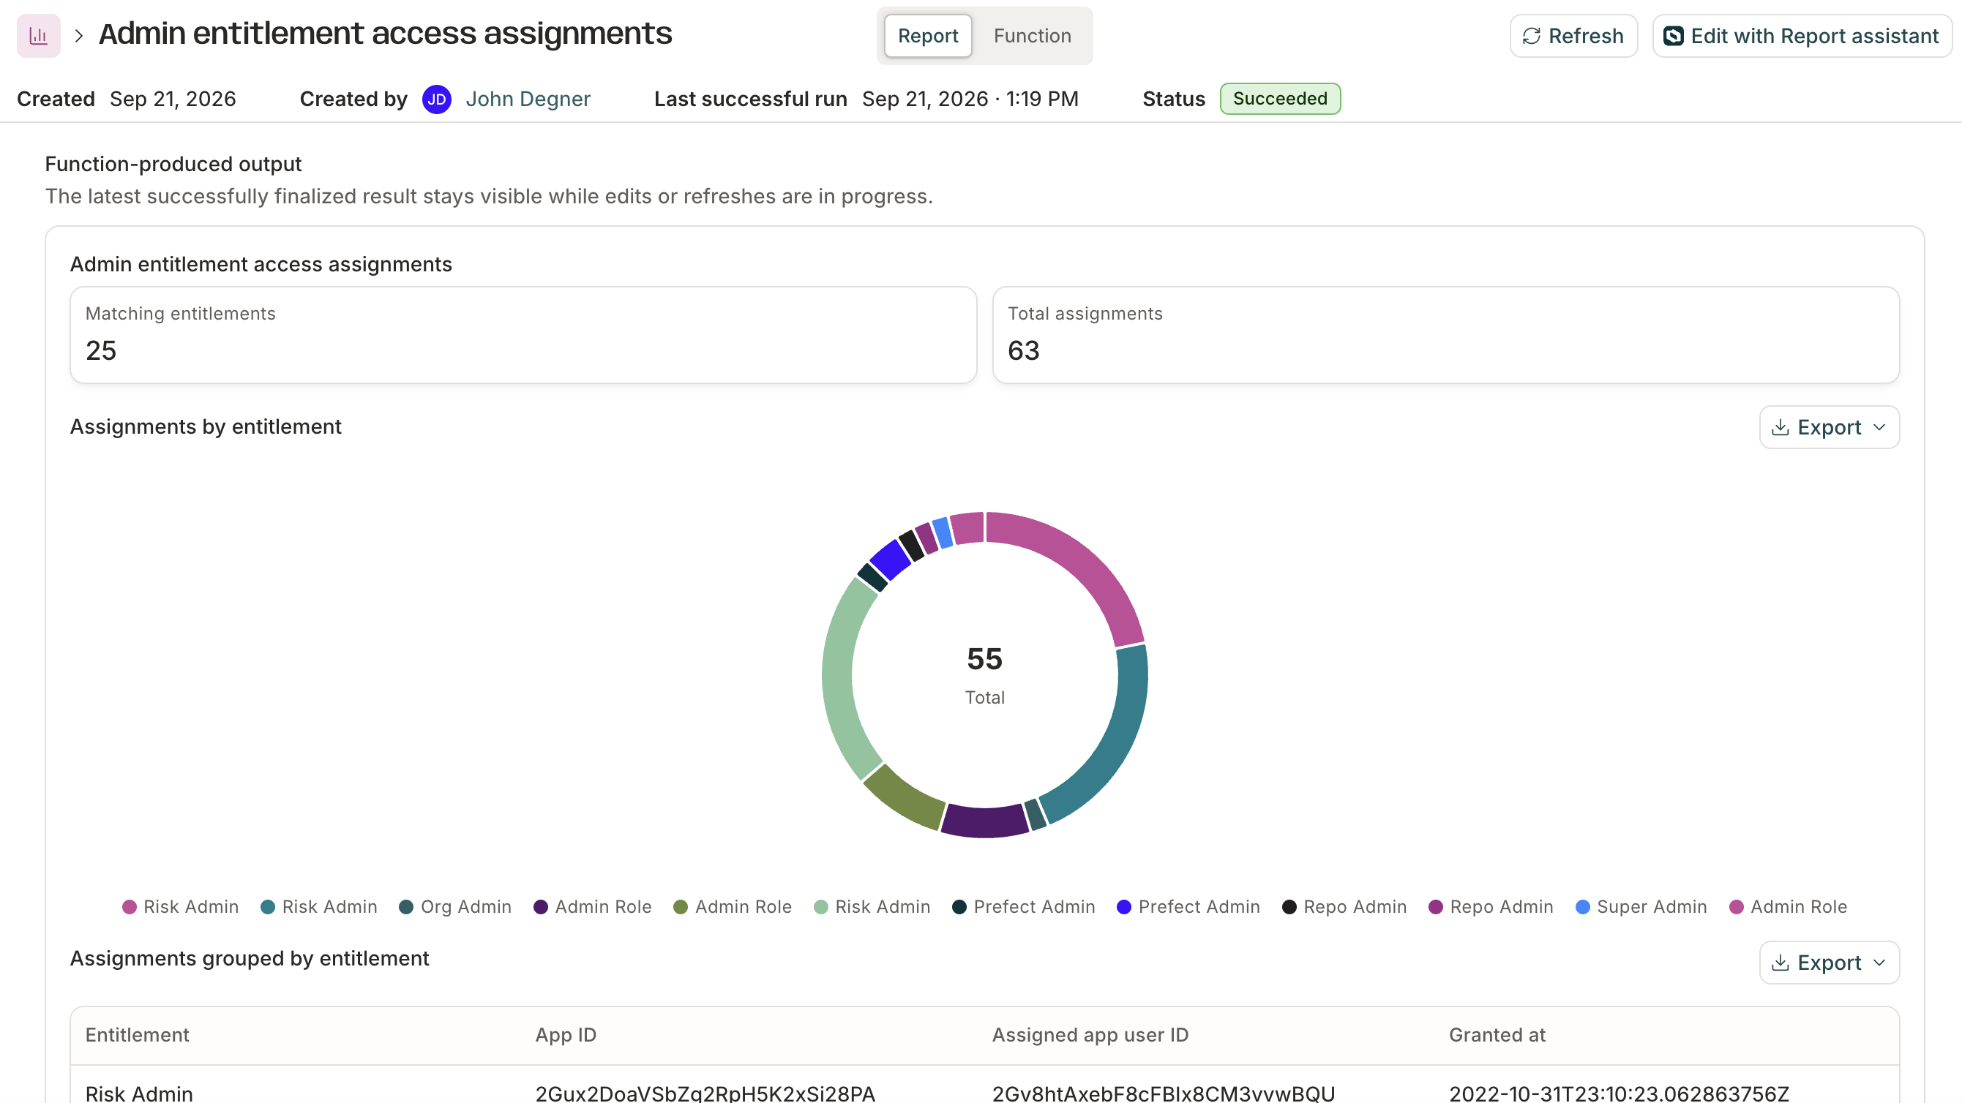1962x1103 pixels.
Task: Open Edit with Report assistant
Action: (1801, 36)
